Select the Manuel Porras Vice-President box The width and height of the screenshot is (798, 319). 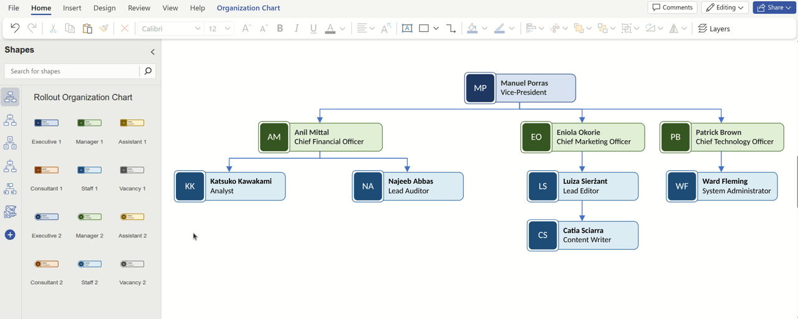coord(520,88)
